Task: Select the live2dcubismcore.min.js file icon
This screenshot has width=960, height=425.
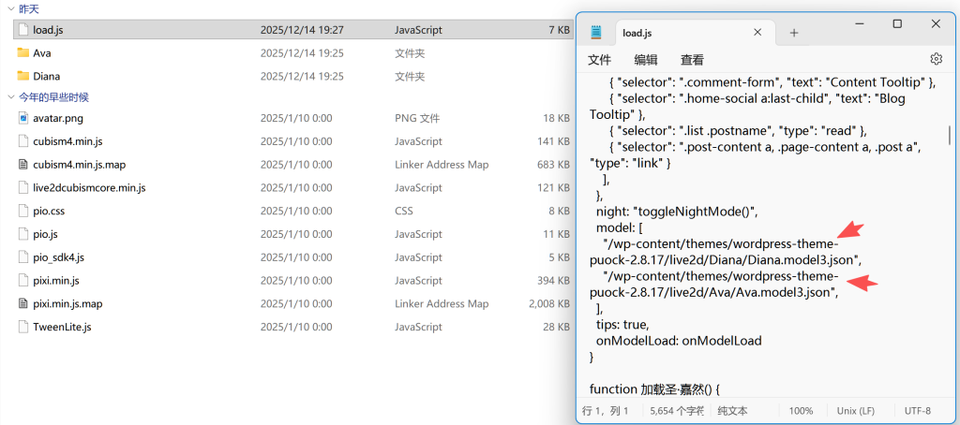Action: pos(23,187)
